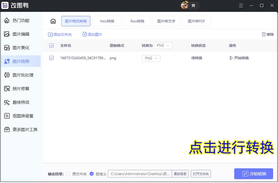Image resolution: width=278 pixels, height=183 pixels.
Task: Open 抠图换背景 in the sidebar
Action: point(21,116)
